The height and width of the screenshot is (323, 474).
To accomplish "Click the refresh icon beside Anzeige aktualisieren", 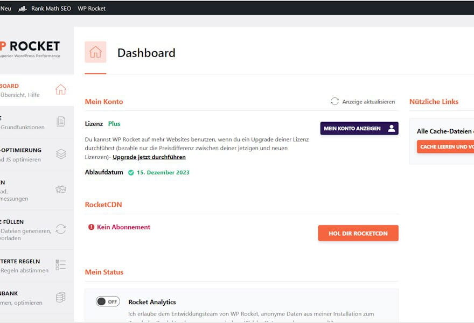I will (x=334, y=101).
